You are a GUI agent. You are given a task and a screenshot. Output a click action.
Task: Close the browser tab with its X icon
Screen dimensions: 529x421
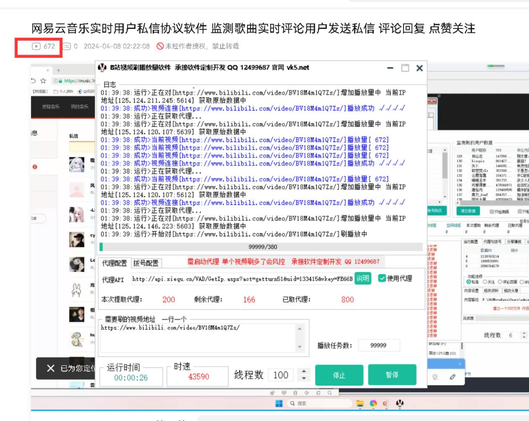pos(48,70)
